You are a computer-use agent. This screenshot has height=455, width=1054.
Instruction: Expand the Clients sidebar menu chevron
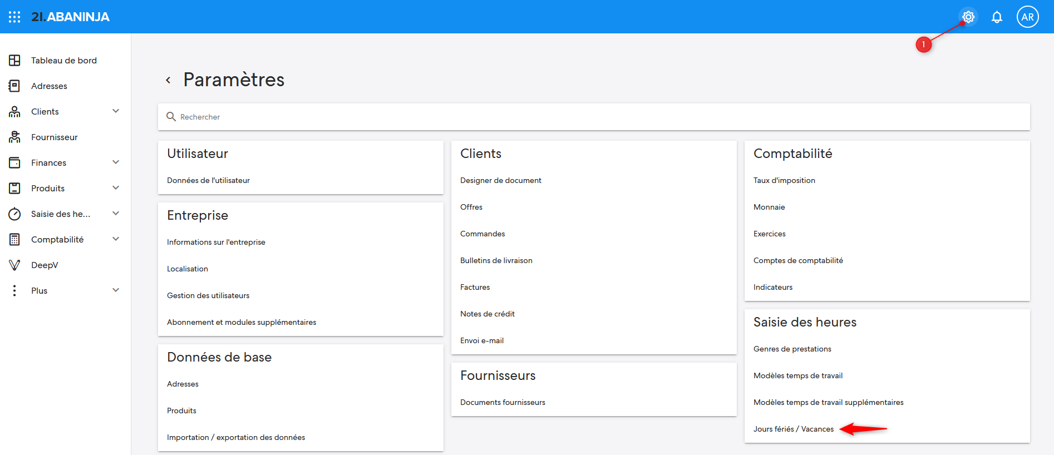(x=116, y=111)
